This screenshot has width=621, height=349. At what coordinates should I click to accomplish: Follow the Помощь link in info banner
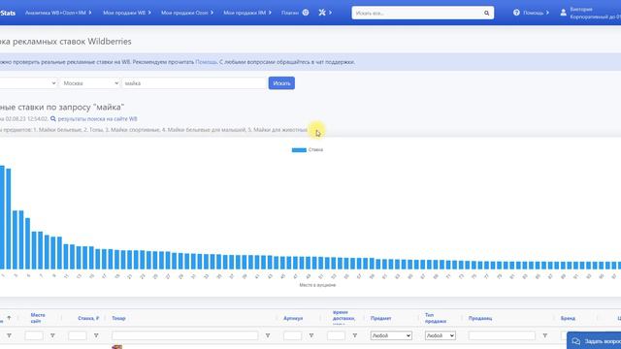(206, 62)
